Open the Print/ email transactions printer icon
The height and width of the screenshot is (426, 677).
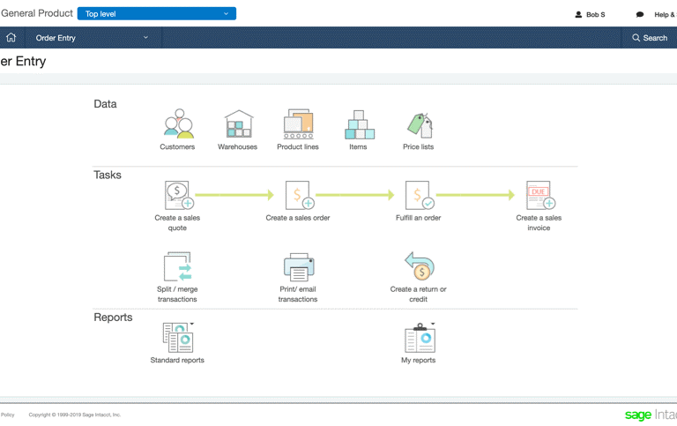click(x=299, y=267)
